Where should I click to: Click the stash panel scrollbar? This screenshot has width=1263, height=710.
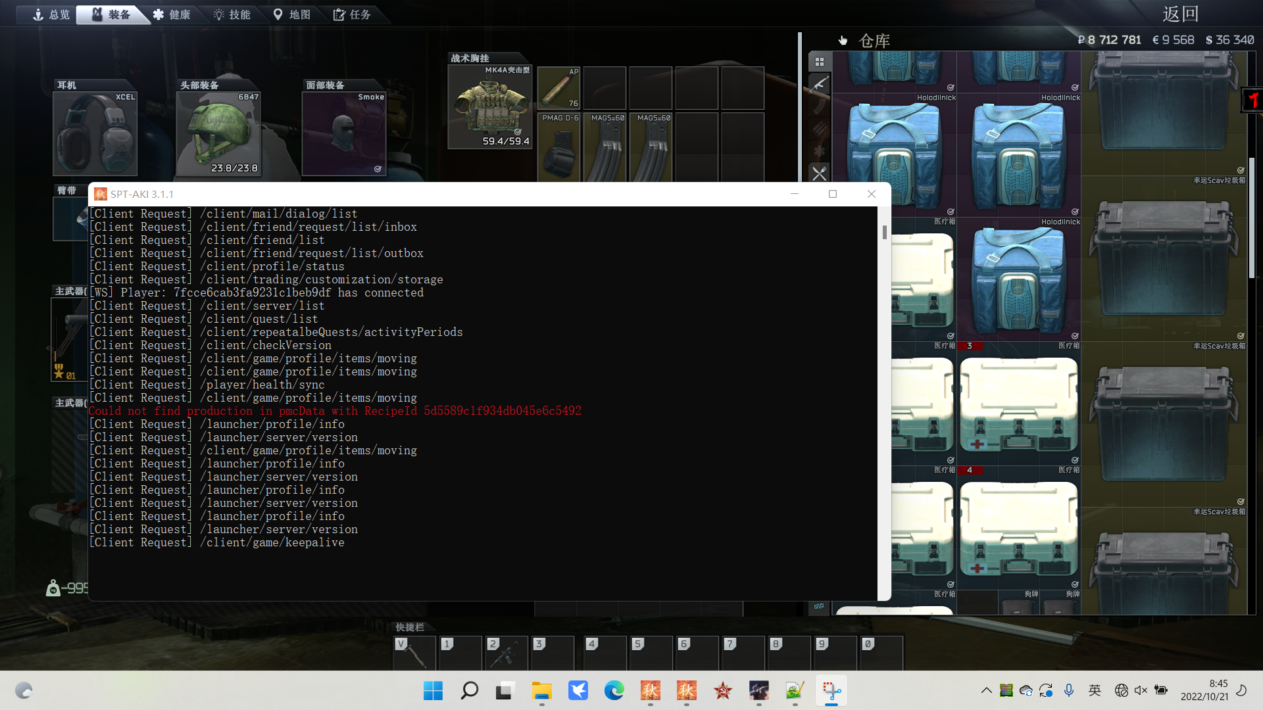click(x=1252, y=217)
